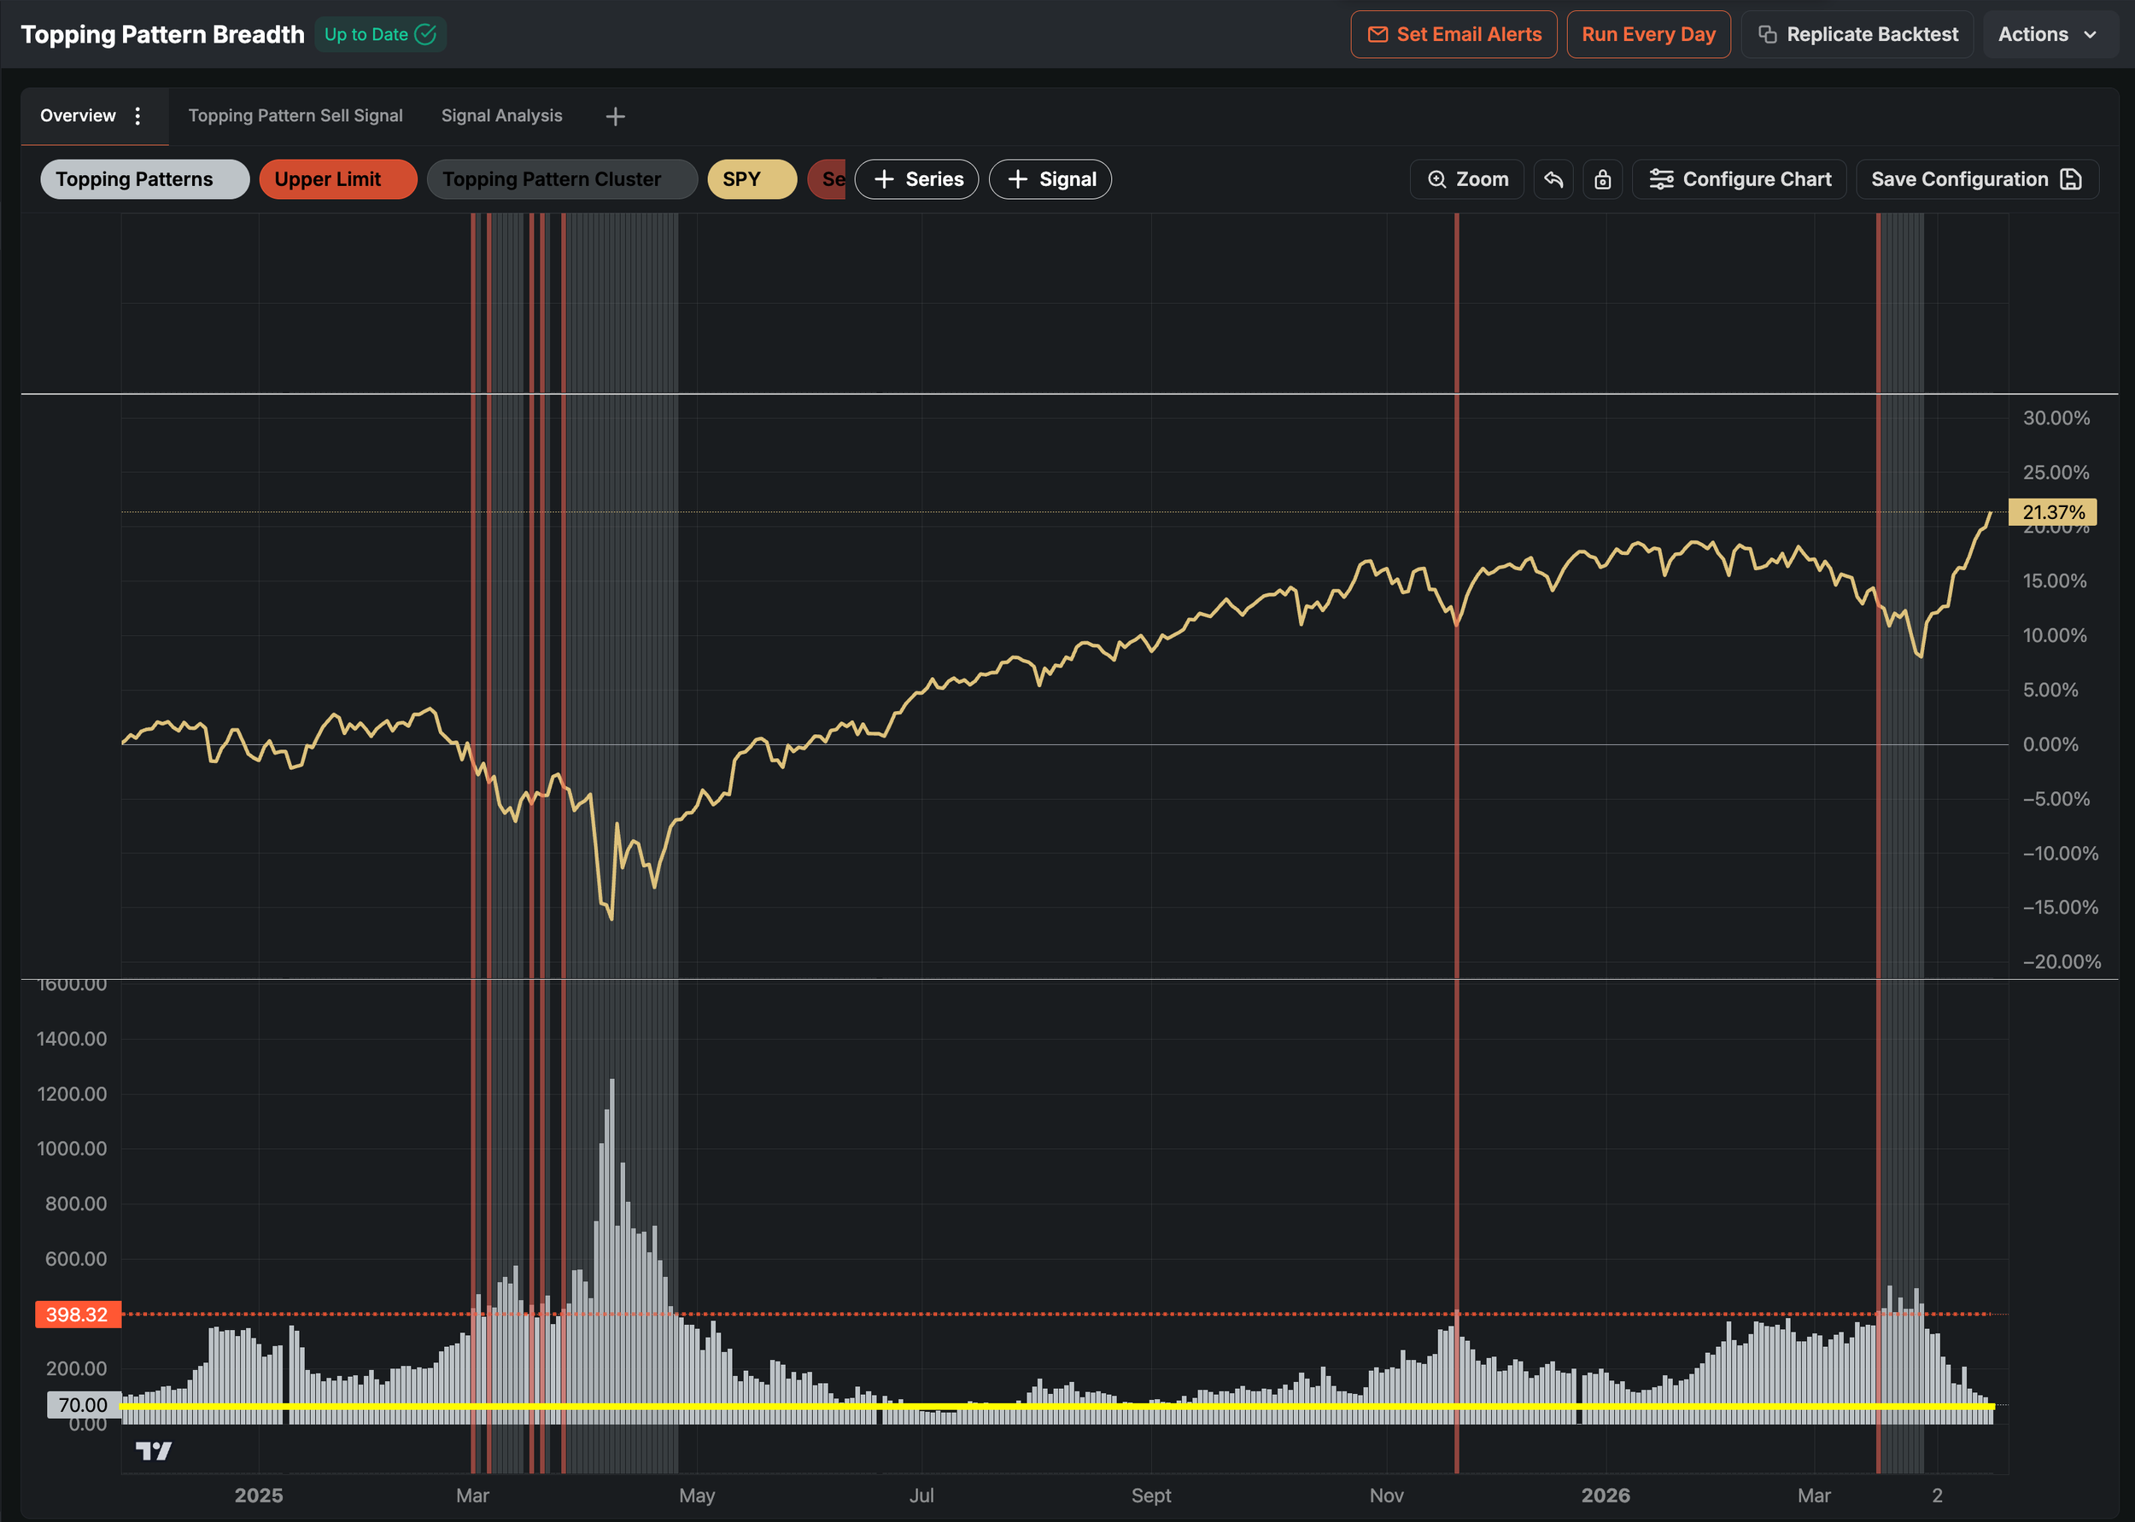The image size is (2135, 1522).
Task: Open the Add Series menu
Action: coord(917,179)
